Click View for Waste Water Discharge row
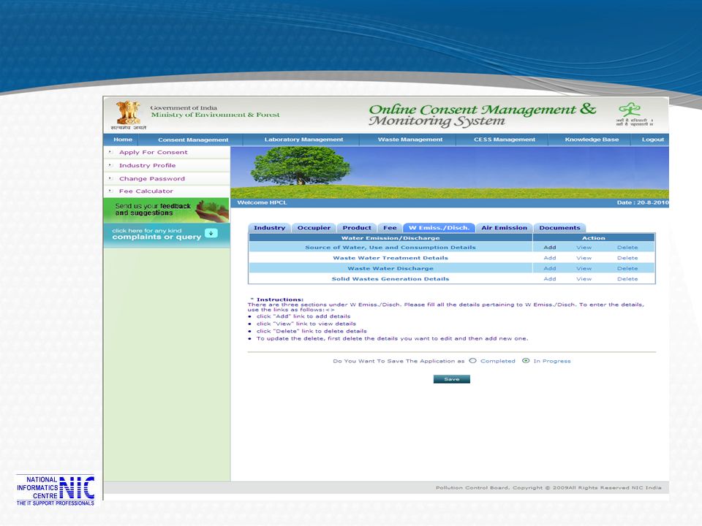 [x=584, y=268]
